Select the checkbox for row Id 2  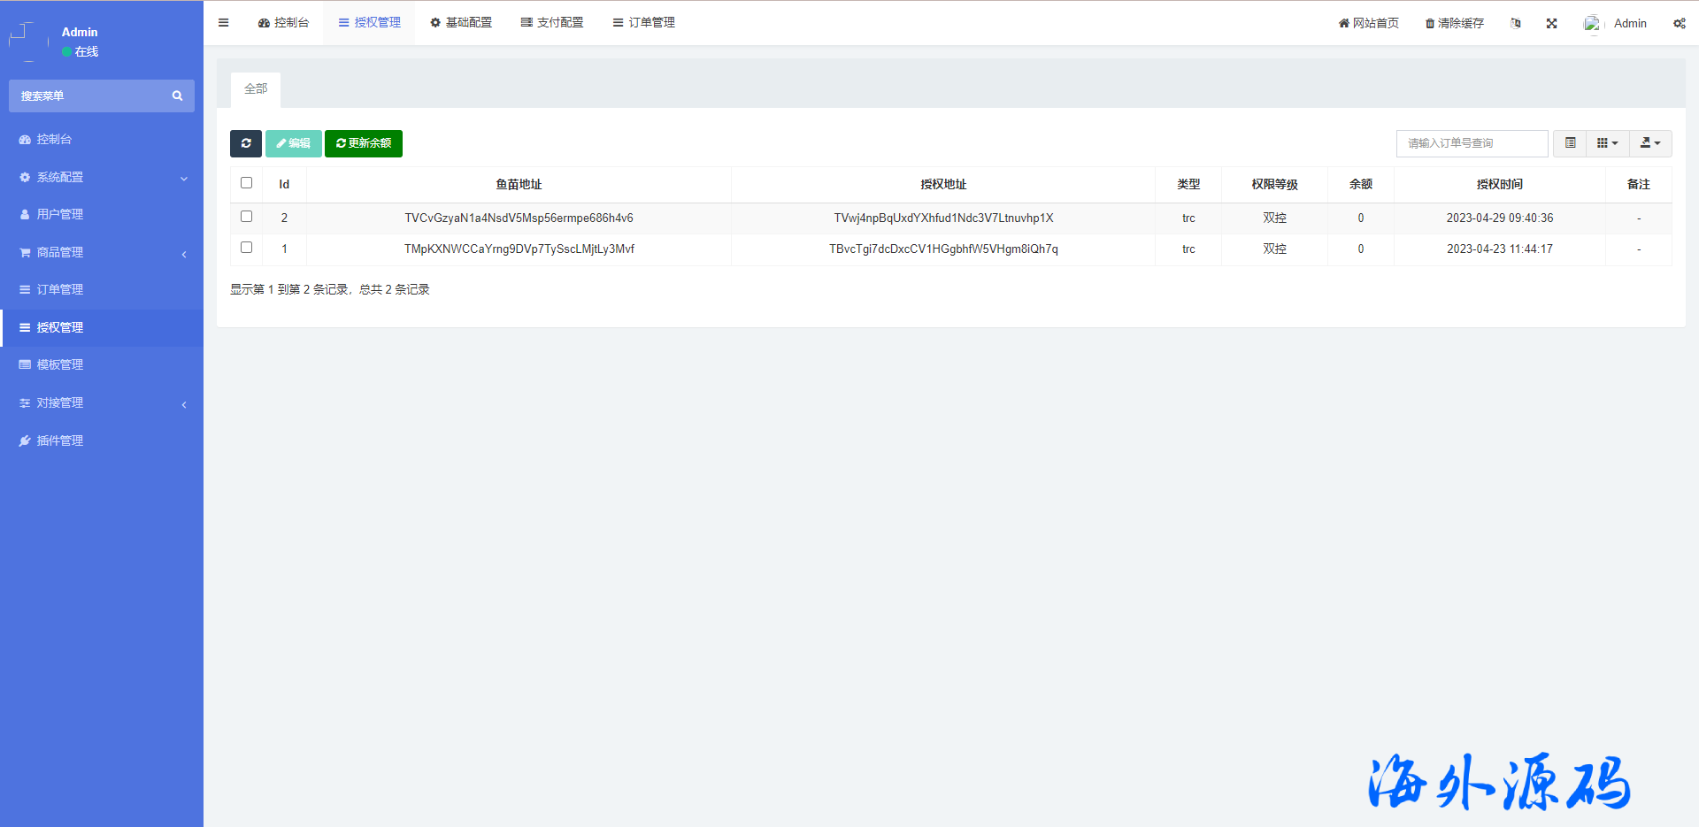coord(247,217)
